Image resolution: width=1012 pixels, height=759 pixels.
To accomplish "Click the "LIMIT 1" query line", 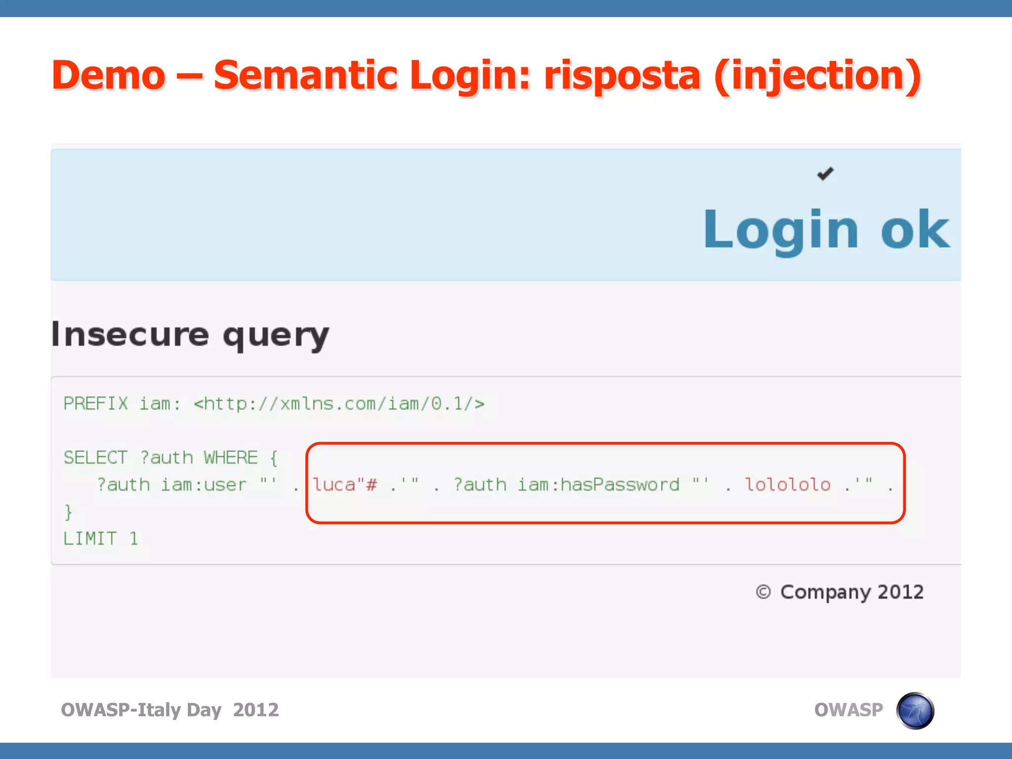I will pos(101,539).
